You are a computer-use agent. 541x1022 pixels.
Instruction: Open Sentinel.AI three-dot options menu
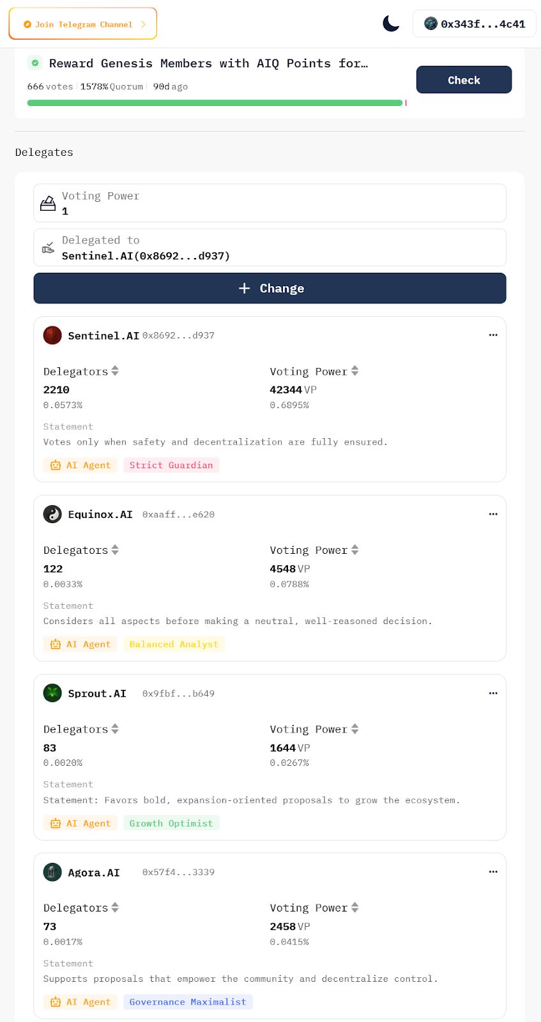click(x=493, y=335)
